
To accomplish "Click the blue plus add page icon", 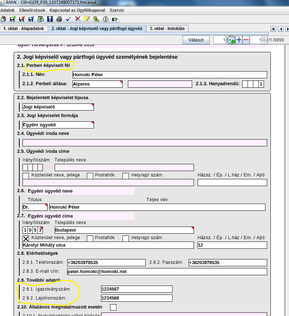I will [239, 40].
